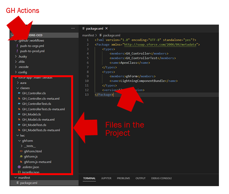The image size is (229, 194).
Task: Open GH_ControllerTest.cls file
Action: [37, 104]
